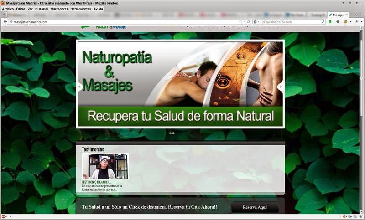Open the Marcadores menu

click(59, 9)
